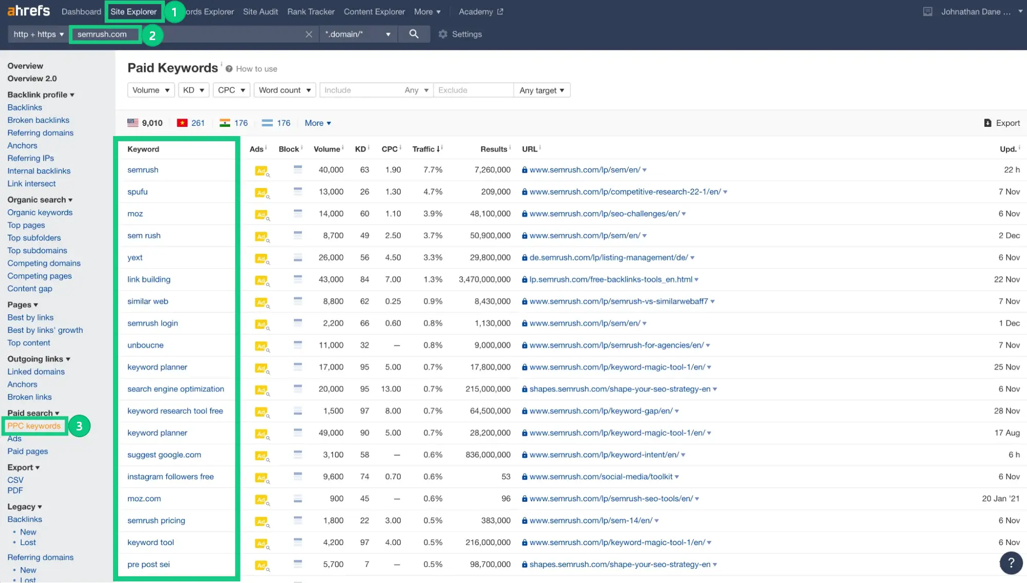This screenshot has height=583, width=1027.
Task: Open the Any match dropdown
Action: point(416,90)
